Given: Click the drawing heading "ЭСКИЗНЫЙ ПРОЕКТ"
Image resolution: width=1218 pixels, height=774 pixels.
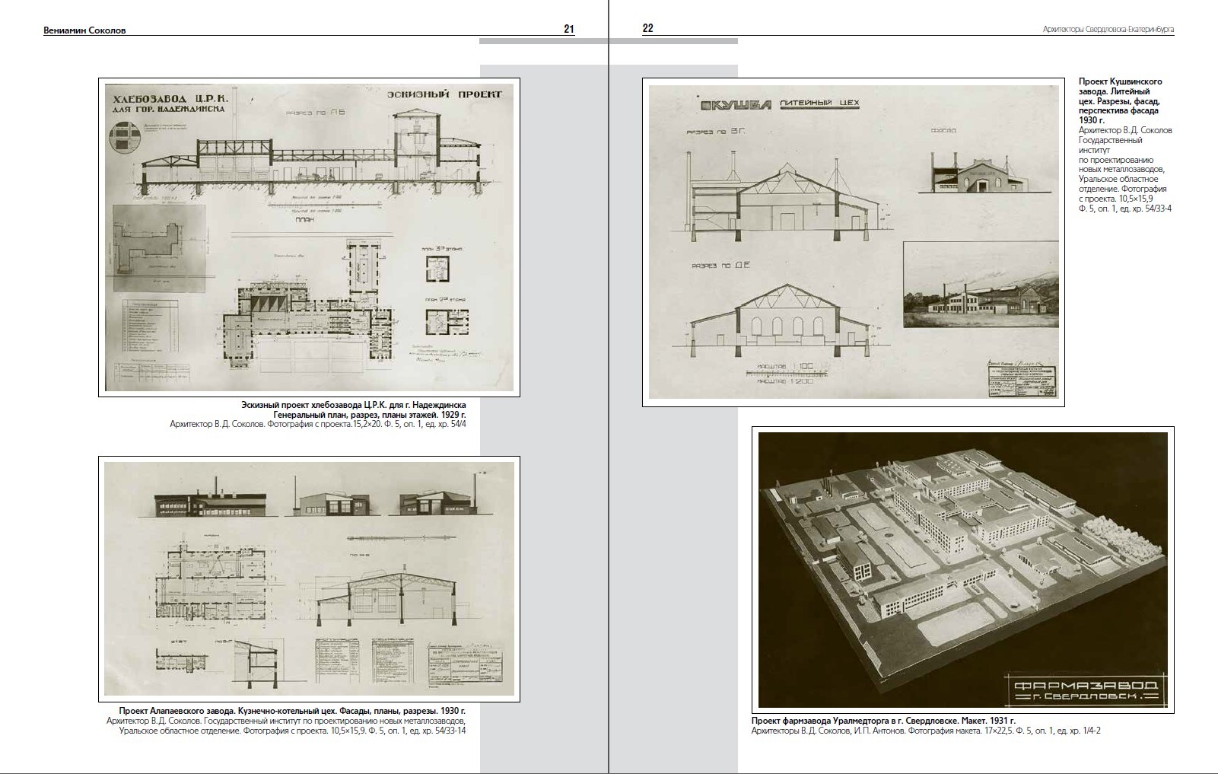Looking at the screenshot, I should [444, 95].
